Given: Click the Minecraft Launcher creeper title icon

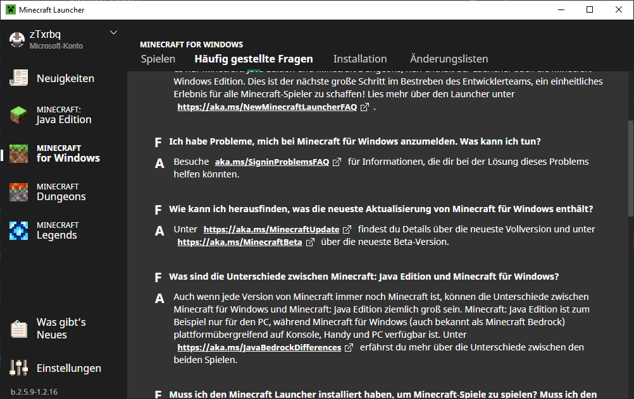Looking at the screenshot, I should (11, 9).
